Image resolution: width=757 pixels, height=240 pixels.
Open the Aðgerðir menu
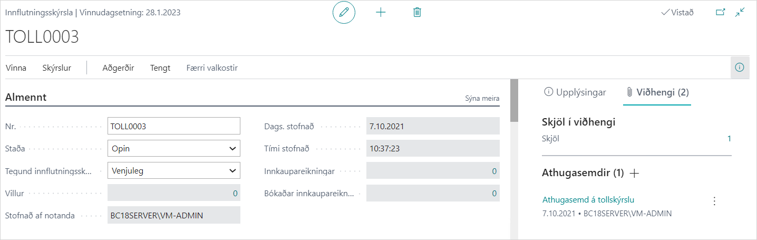(x=118, y=68)
